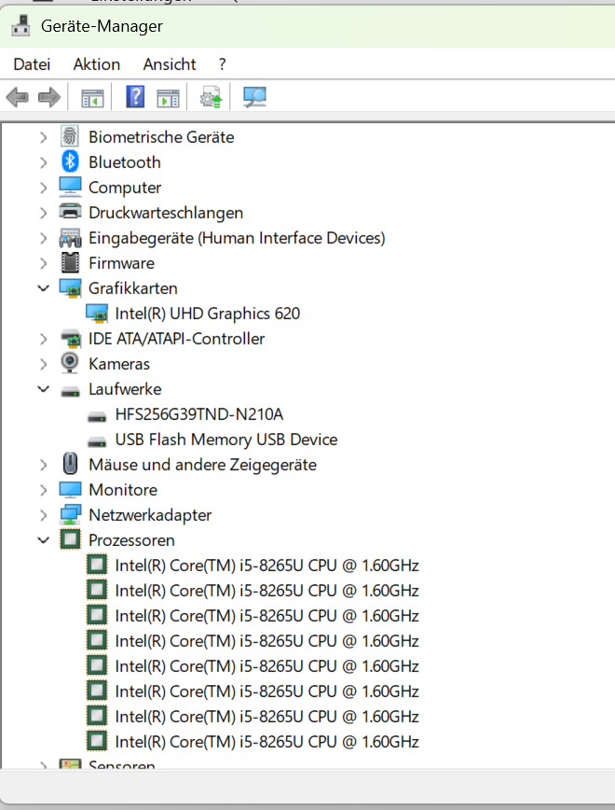Click the Monitore category icon
This screenshot has height=810, width=615.
(70, 490)
